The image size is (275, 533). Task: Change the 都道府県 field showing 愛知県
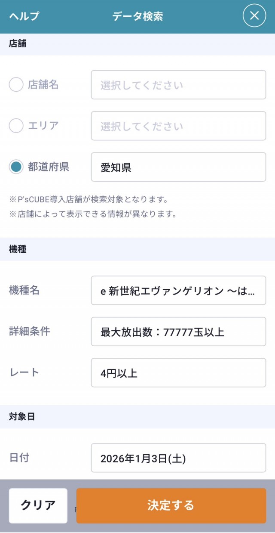(178, 167)
